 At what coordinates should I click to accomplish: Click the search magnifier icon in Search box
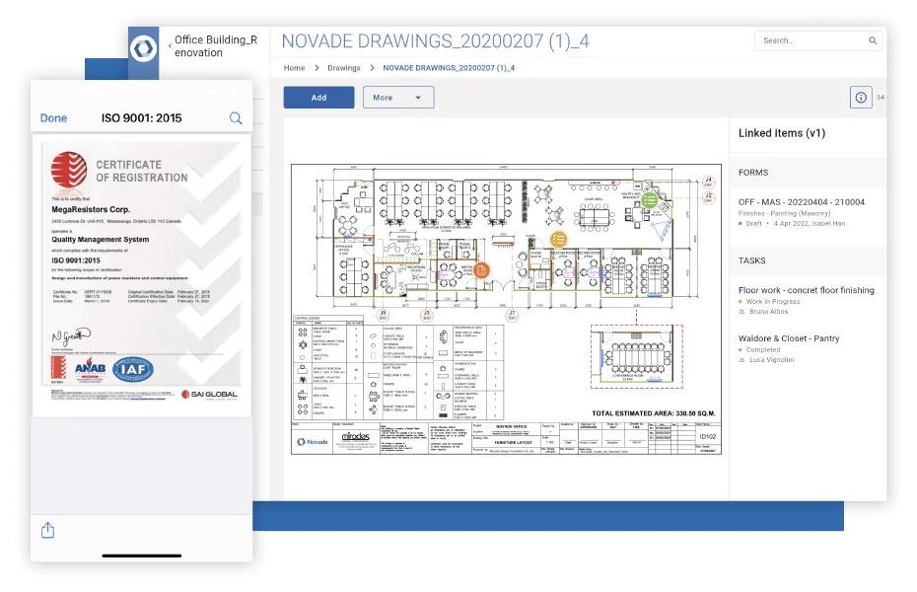coord(872,40)
